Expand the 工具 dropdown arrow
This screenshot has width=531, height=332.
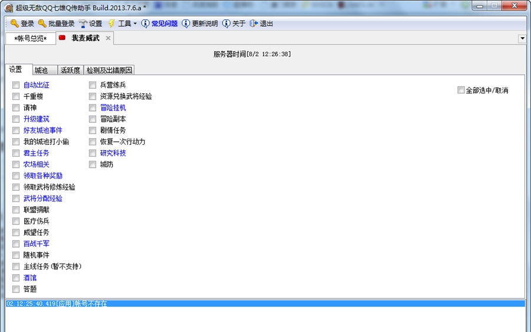(135, 24)
